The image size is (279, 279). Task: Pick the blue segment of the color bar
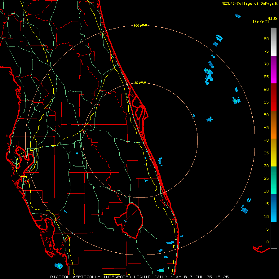pos(274,208)
